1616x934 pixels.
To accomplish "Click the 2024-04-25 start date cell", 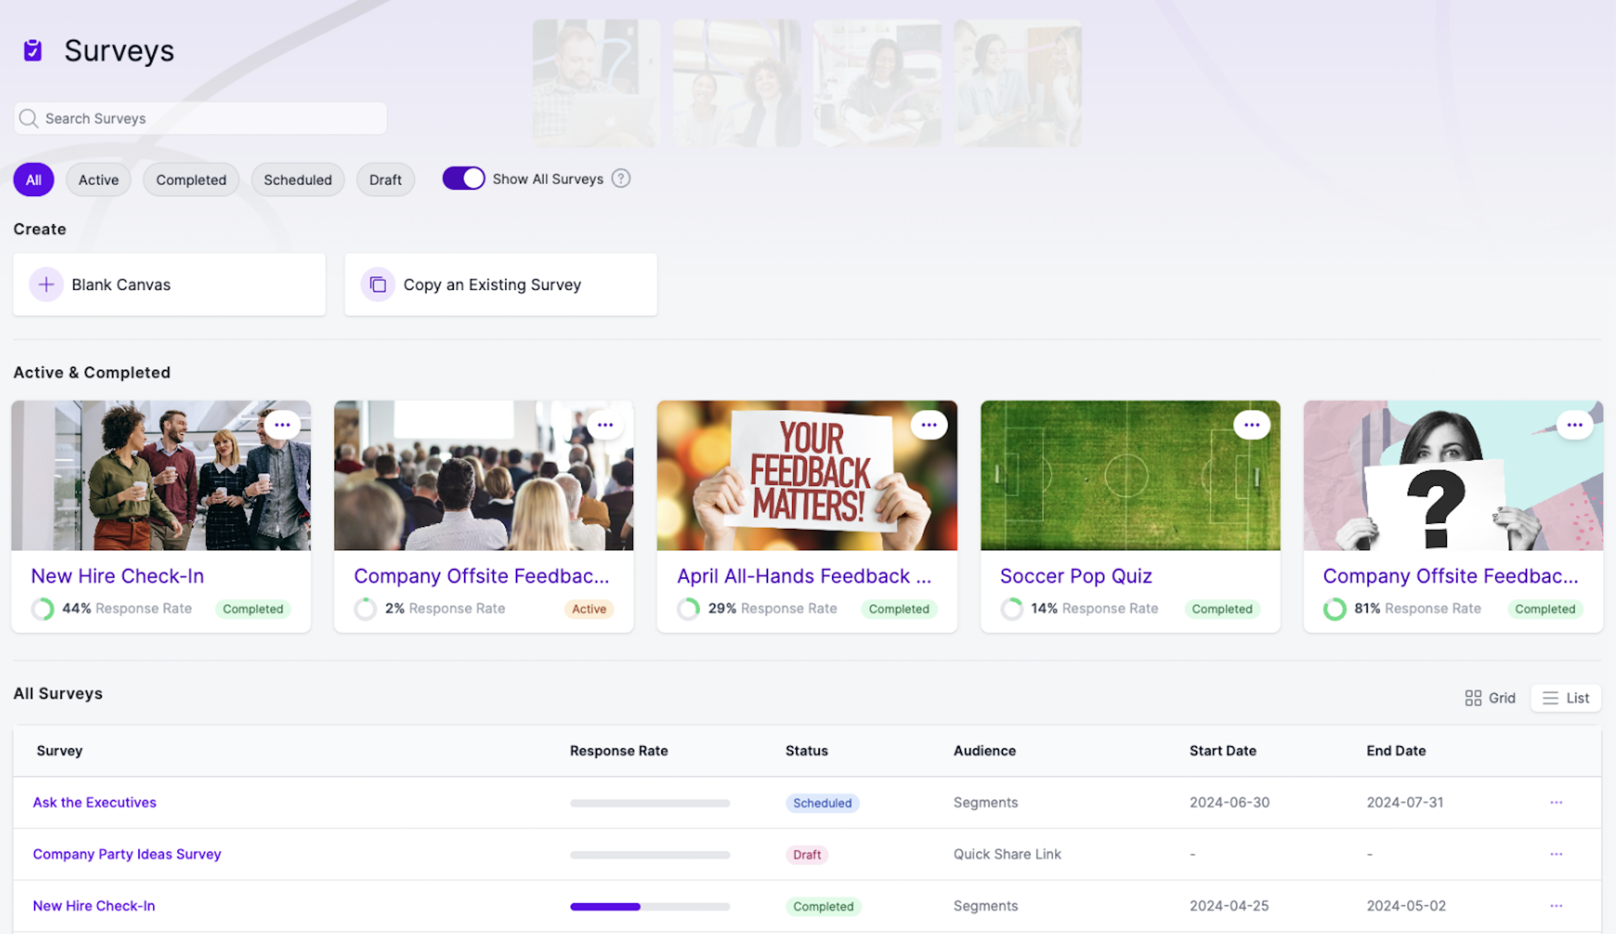I will click(x=1229, y=906).
